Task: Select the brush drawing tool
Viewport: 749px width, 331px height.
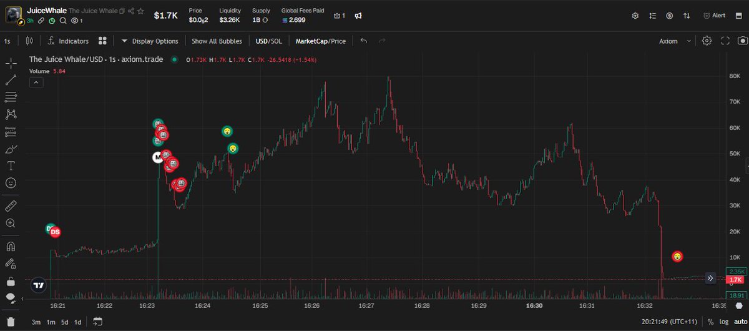Action: click(11, 149)
